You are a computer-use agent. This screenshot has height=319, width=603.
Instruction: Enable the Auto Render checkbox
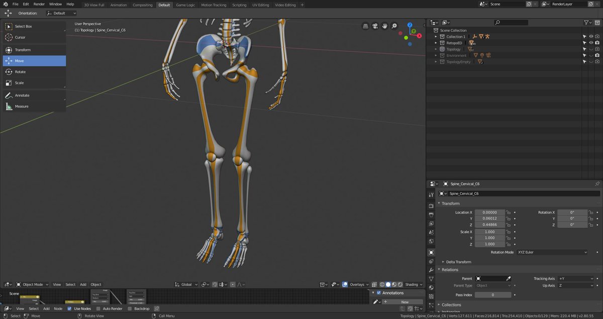click(x=98, y=308)
